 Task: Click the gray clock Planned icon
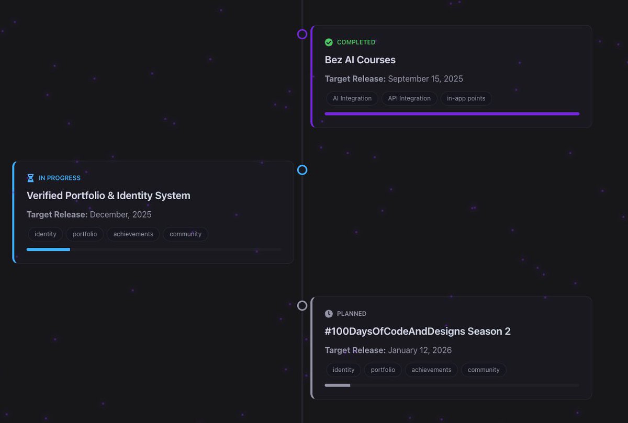tap(329, 314)
